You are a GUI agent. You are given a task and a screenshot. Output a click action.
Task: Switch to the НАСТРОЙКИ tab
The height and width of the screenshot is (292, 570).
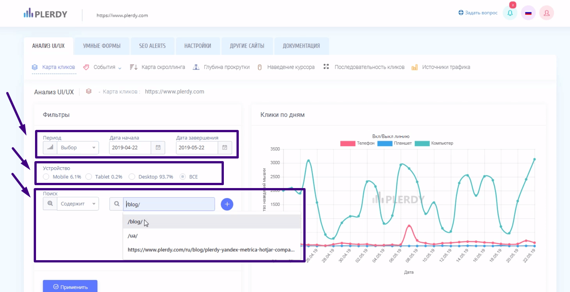(x=198, y=46)
